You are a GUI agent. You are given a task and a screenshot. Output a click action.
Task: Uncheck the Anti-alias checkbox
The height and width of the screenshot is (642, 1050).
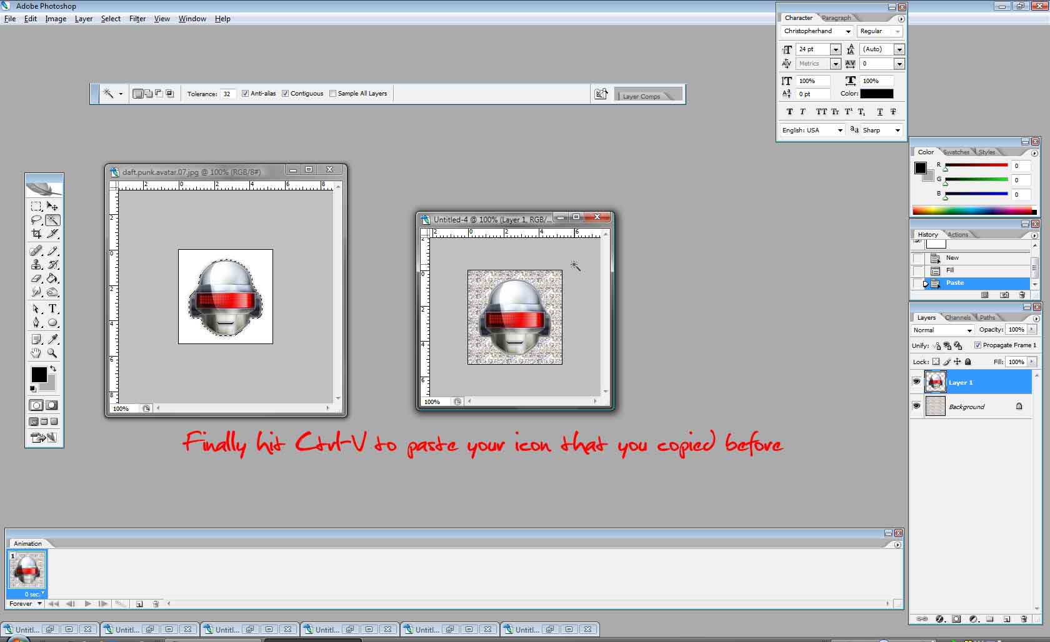(x=245, y=94)
